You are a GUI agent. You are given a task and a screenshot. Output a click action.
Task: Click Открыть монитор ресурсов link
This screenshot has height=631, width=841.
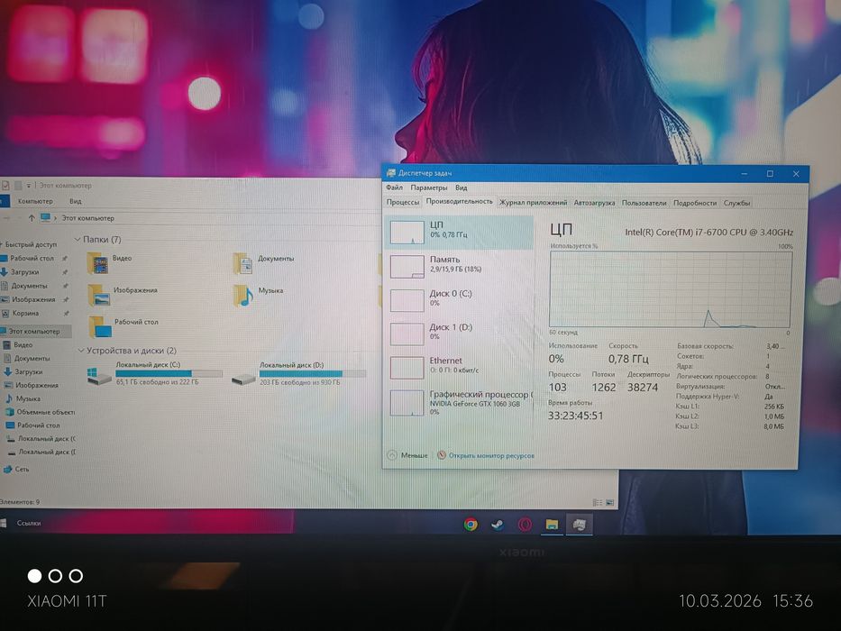point(491,455)
